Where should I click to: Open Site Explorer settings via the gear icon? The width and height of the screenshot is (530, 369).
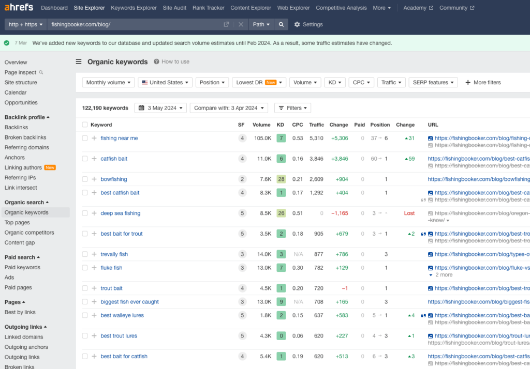pos(297,24)
